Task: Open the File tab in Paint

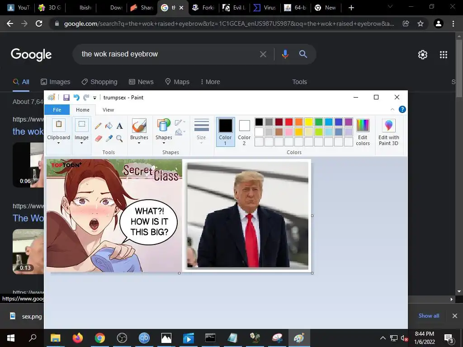Action: click(57, 110)
